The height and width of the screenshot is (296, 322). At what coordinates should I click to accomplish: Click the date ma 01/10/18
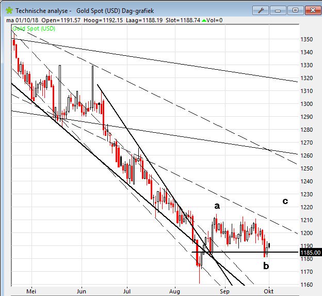(22, 20)
